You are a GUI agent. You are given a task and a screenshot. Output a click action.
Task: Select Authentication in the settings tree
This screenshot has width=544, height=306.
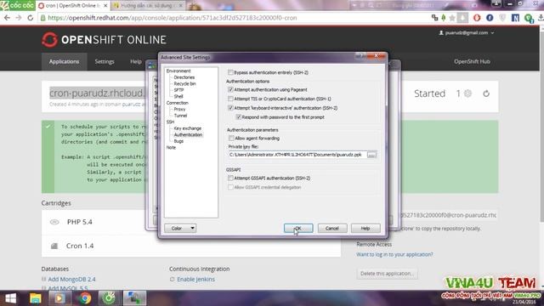click(189, 134)
